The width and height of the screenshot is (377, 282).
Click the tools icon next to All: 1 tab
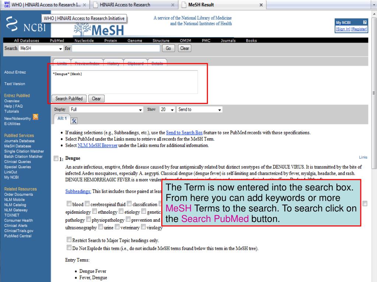click(x=74, y=121)
